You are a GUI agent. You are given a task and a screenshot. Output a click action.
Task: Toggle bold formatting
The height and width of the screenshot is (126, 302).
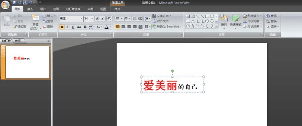62,27
